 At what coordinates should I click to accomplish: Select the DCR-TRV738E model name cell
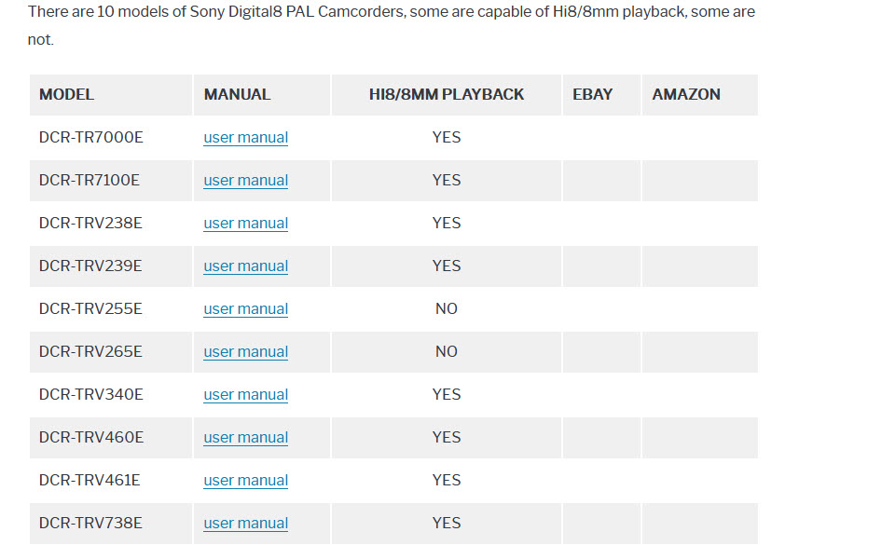[90, 524]
